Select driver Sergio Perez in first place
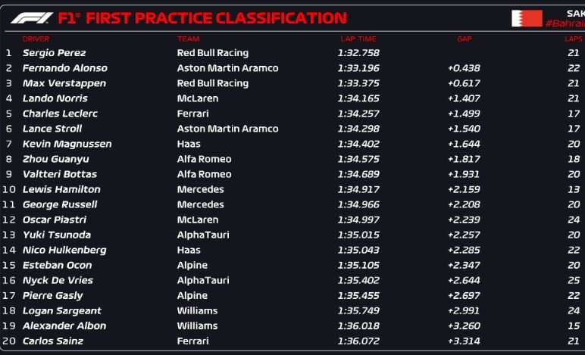 (54, 53)
